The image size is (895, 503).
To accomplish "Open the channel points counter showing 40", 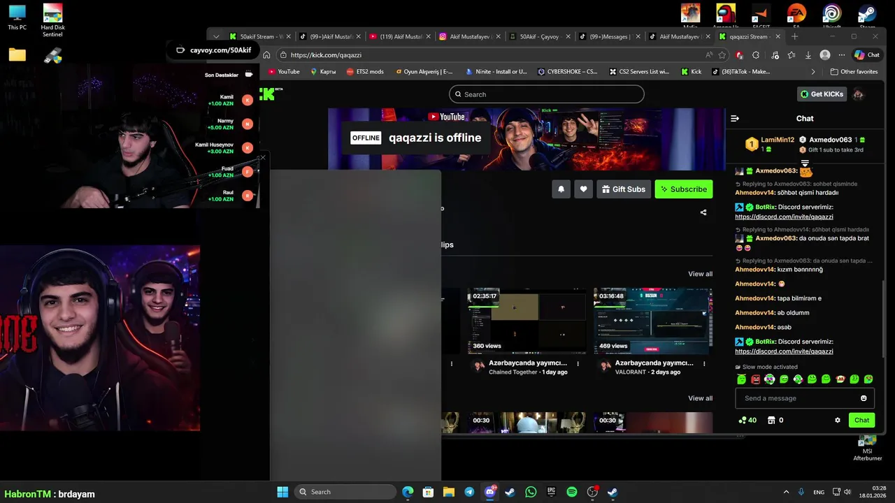I will click(747, 421).
